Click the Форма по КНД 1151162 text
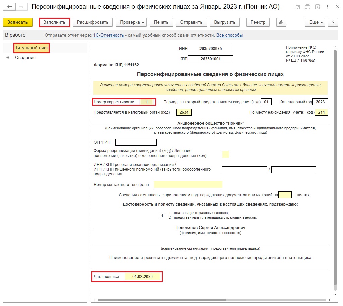 [116, 65]
